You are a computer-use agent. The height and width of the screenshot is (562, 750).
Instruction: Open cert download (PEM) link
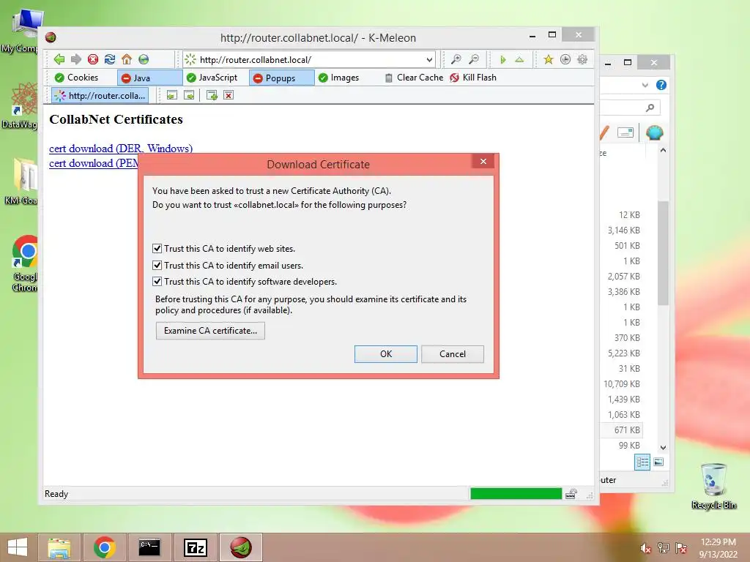[x=94, y=163]
